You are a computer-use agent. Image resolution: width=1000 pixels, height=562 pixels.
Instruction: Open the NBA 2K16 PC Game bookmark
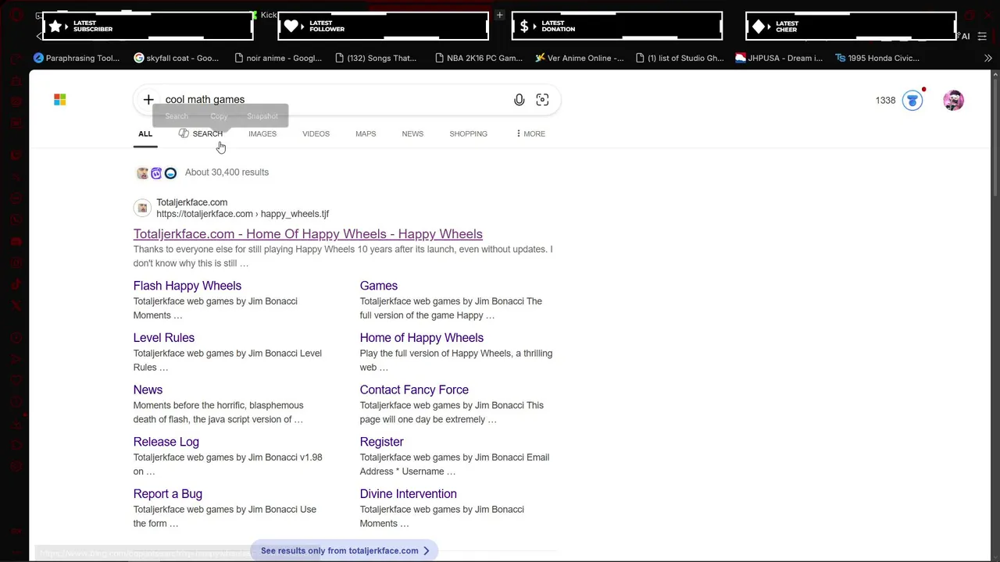(x=478, y=58)
